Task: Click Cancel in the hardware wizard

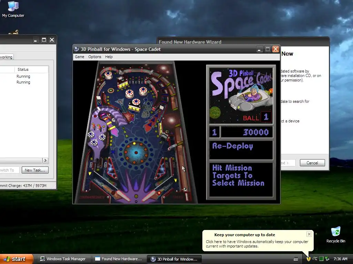Action: 312,163
